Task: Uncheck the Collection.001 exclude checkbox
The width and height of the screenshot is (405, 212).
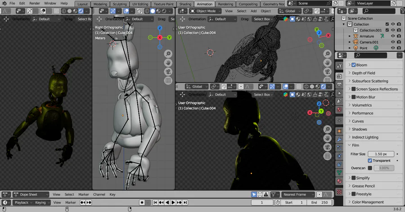Action: click(x=387, y=30)
